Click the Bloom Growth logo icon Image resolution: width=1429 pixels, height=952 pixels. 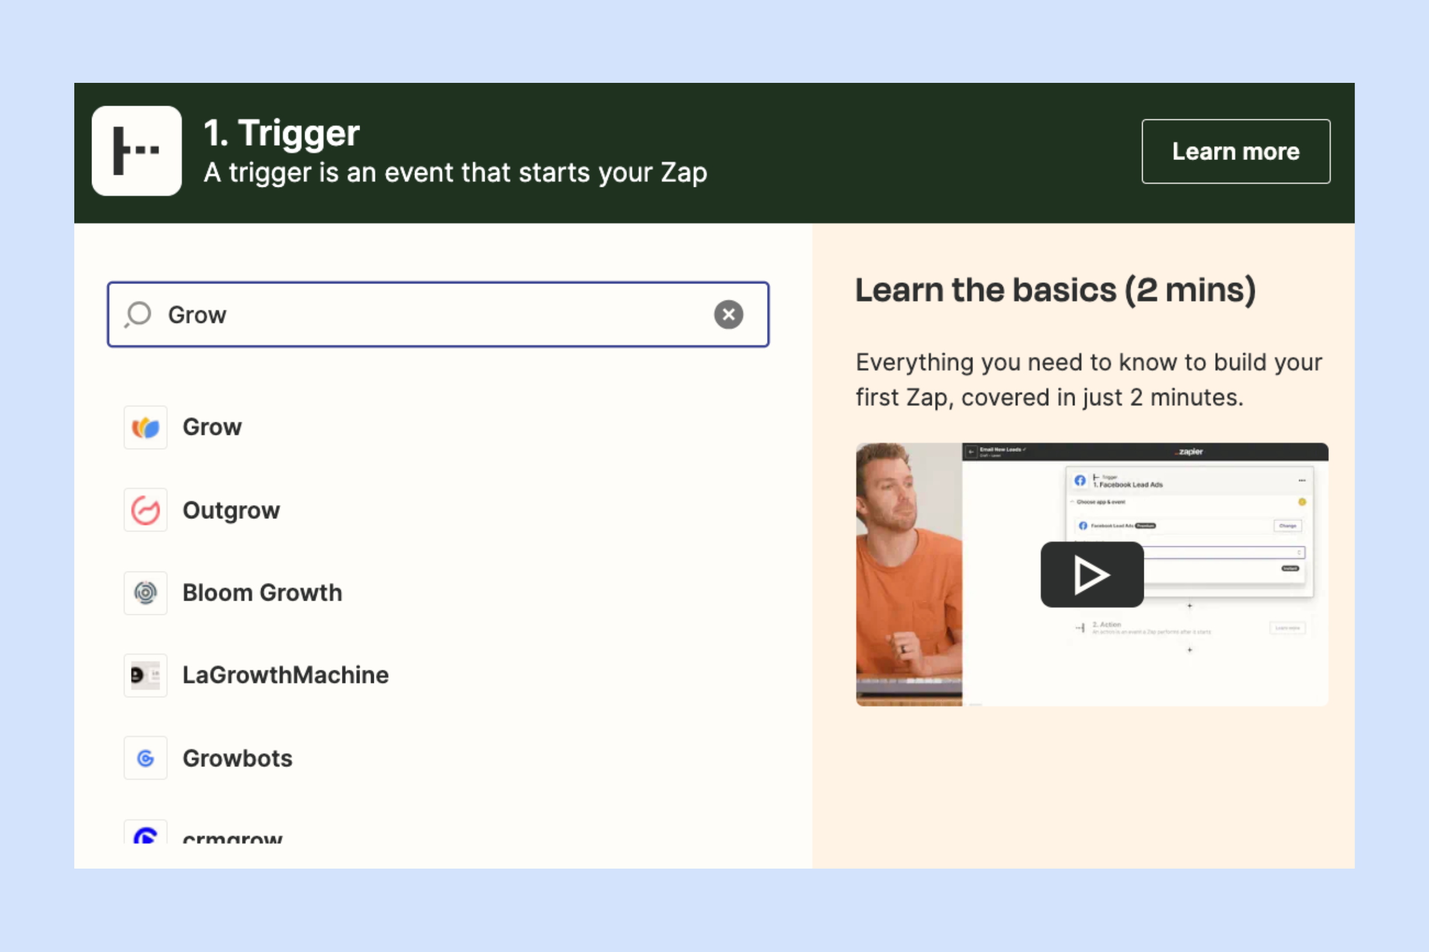tap(146, 593)
